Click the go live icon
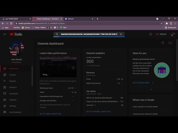178x133 pixels. point(170,43)
